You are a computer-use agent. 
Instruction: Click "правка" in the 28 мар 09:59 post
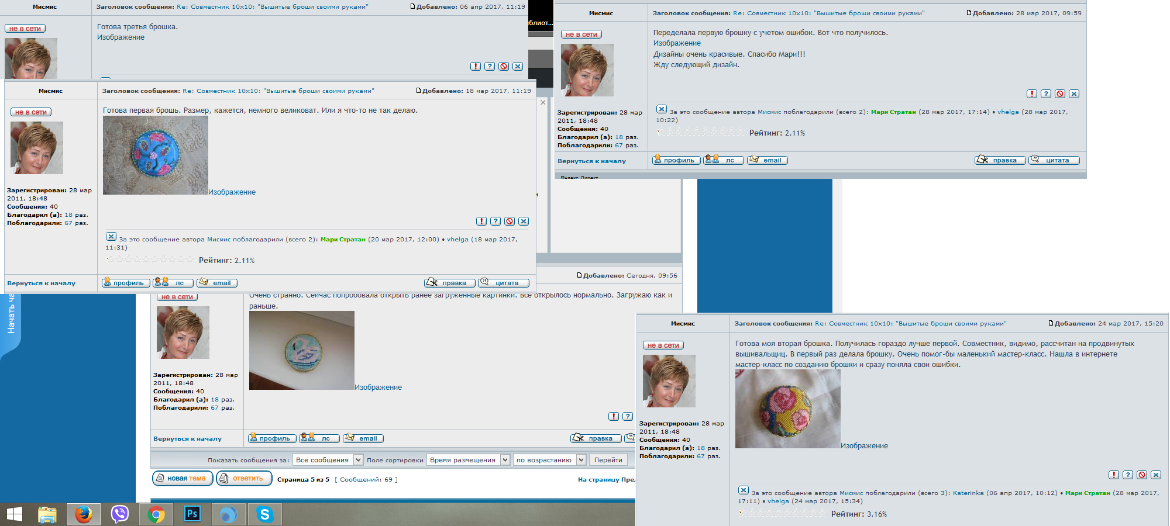(1000, 160)
